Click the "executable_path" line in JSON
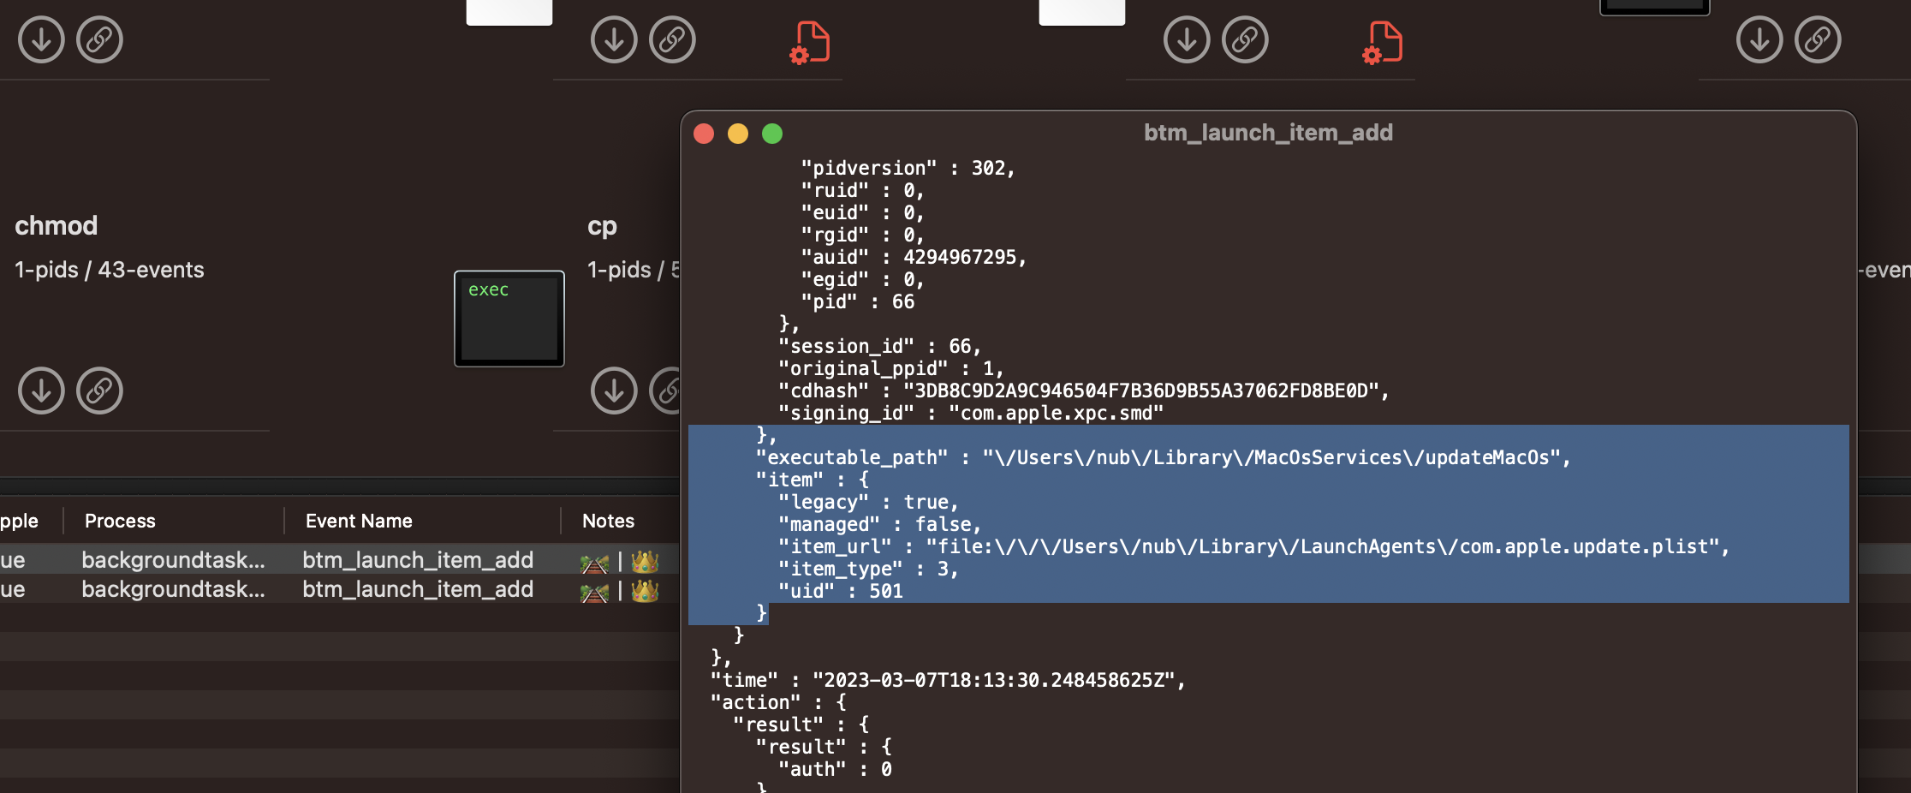The height and width of the screenshot is (793, 1911). click(1164, 457)
